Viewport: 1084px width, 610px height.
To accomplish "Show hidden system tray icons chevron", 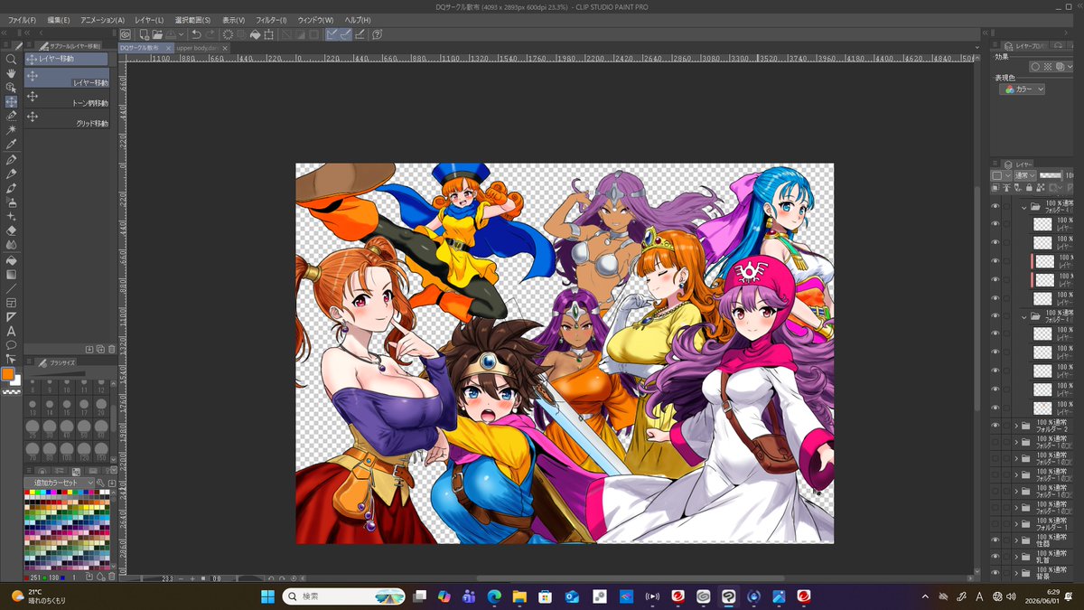I will coord(925,596).
